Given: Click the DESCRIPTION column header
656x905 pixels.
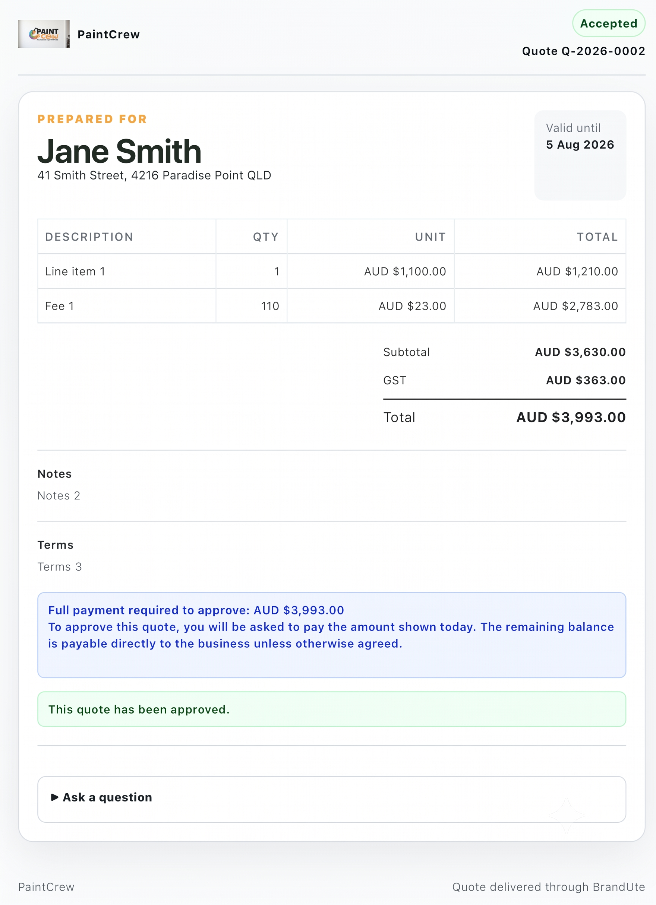Looking at the screenshot, I should pos(89,237).
